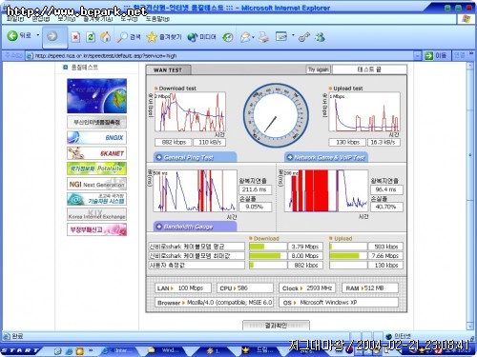This screenshot has width=477, height=357.
Task: Click the 110 kB/s download value
Action: click(x=210, y=142)
